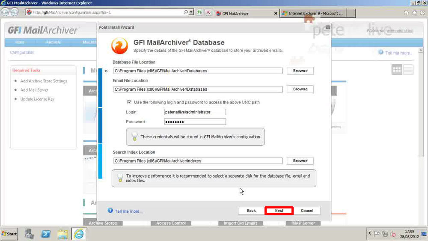The height and width of the screenshot is (241, 428).
Task: Browse for Database File Location
Action: pyautogui.click(x=300, y=71)
